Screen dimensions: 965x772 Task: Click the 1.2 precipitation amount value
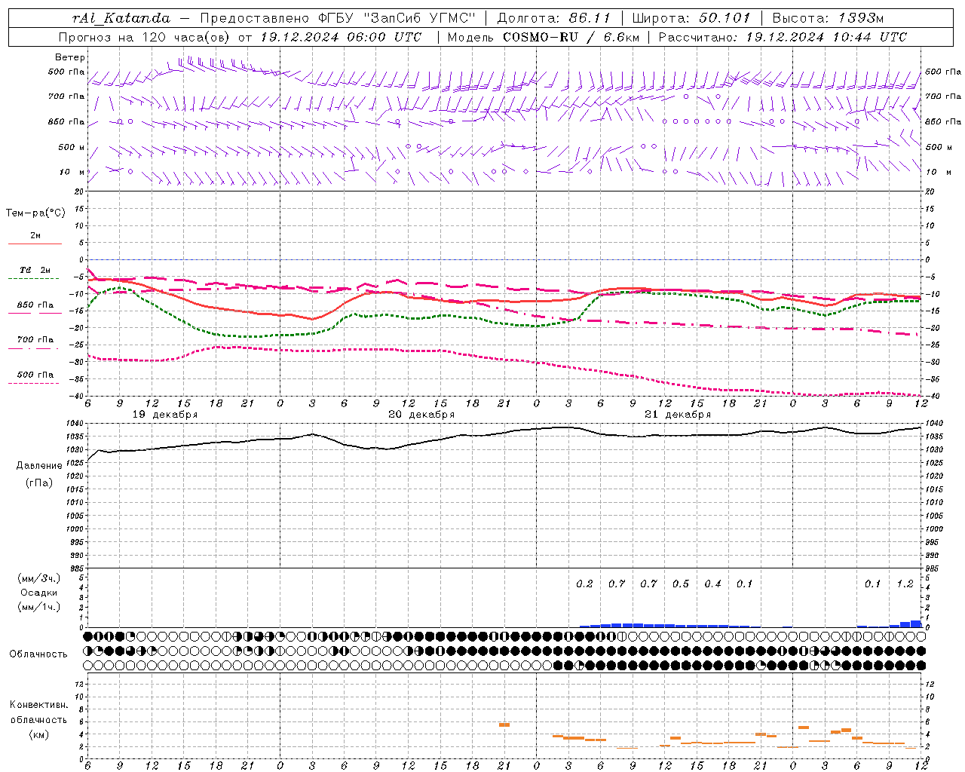pyautogui.click(x=905, y=584)
